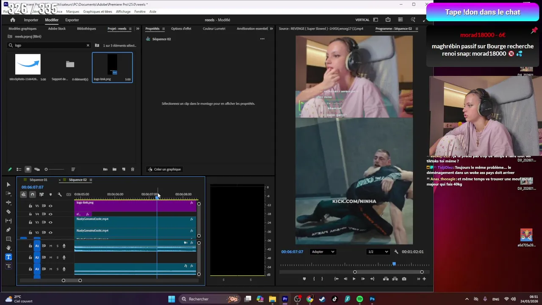
Task: Clear the logo search field
Action: [x=88, y=45]
